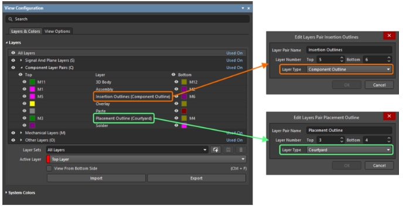Hide the M1 top Assembly layer

point(25,89)
